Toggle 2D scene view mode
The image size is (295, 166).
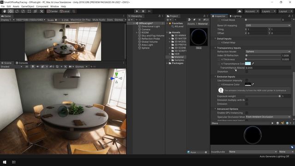pos(27,66)
